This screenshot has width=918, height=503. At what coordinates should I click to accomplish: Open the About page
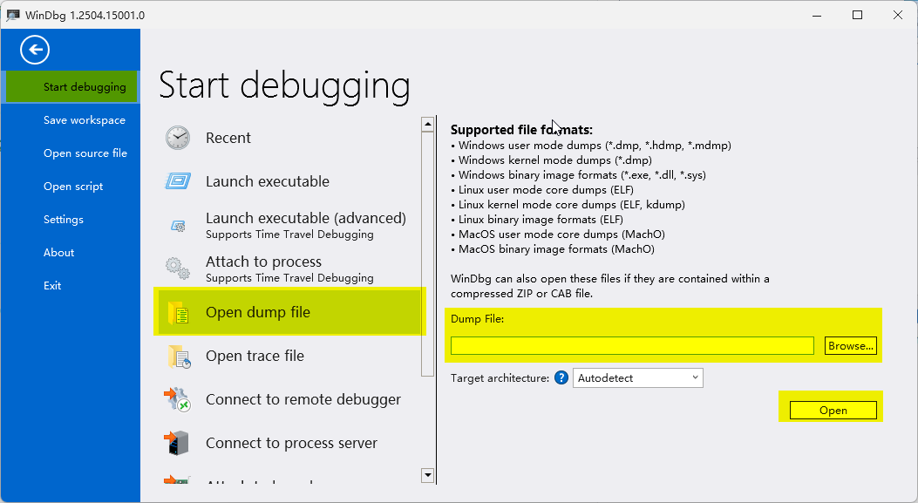tap(58, 253)
